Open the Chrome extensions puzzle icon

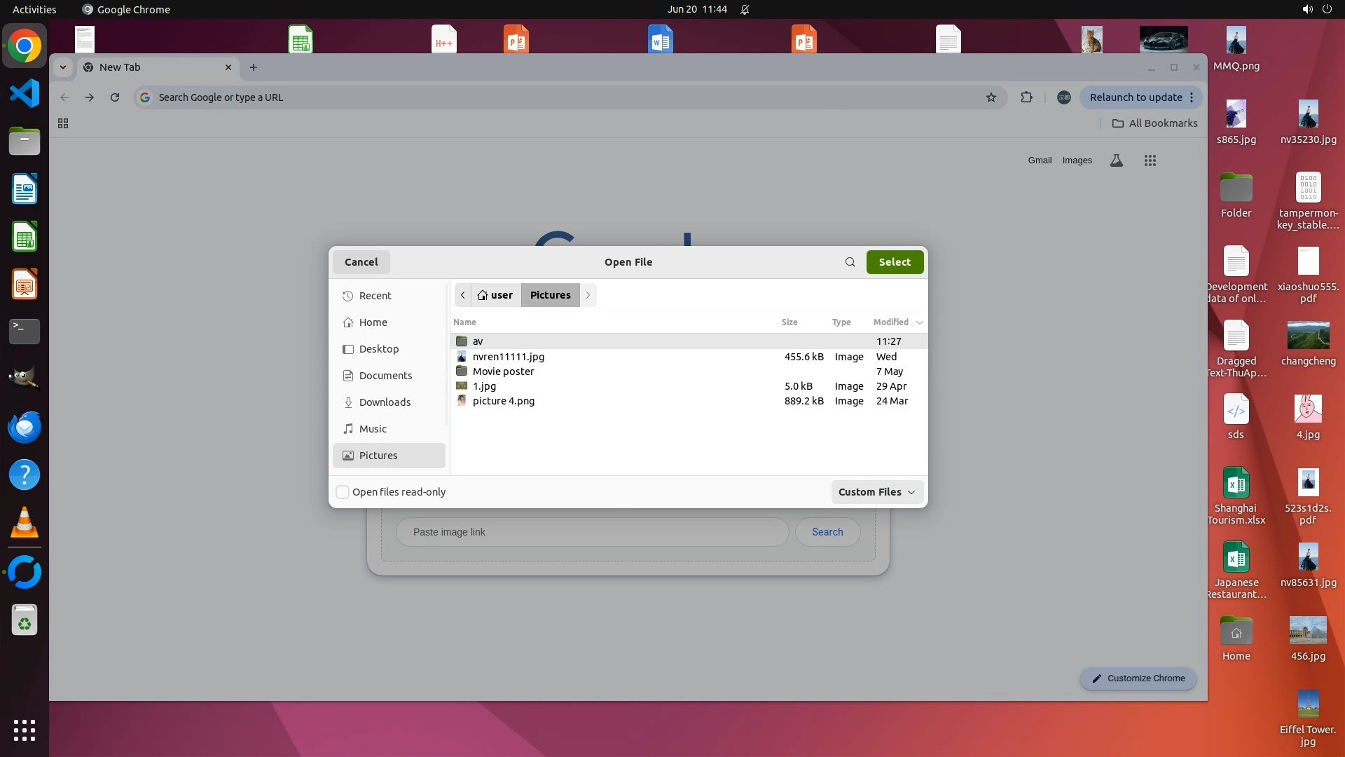[x=1026, y=97]
